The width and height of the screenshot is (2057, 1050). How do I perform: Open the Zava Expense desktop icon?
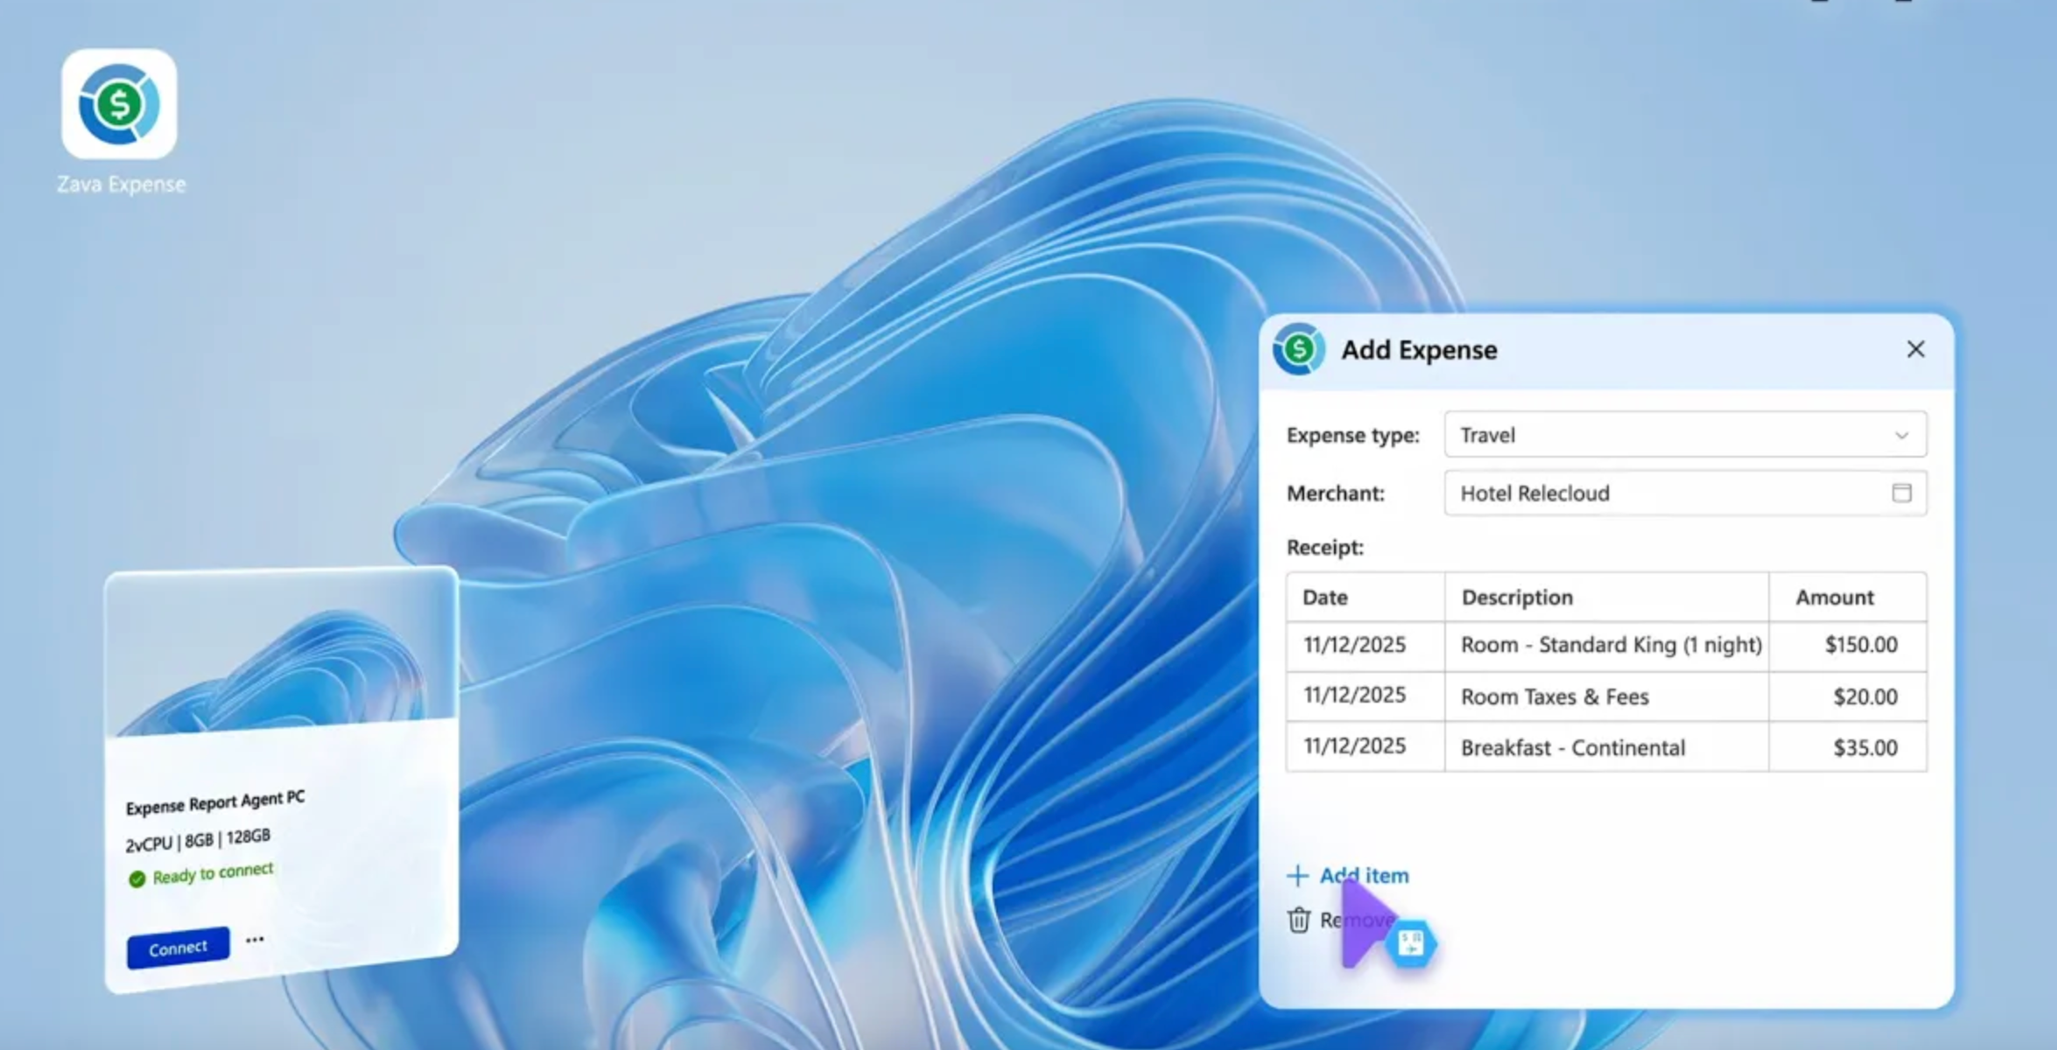click(x=119, y=105)
